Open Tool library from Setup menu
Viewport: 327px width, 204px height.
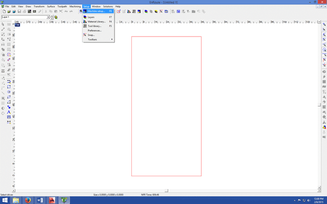pos(98,26)
